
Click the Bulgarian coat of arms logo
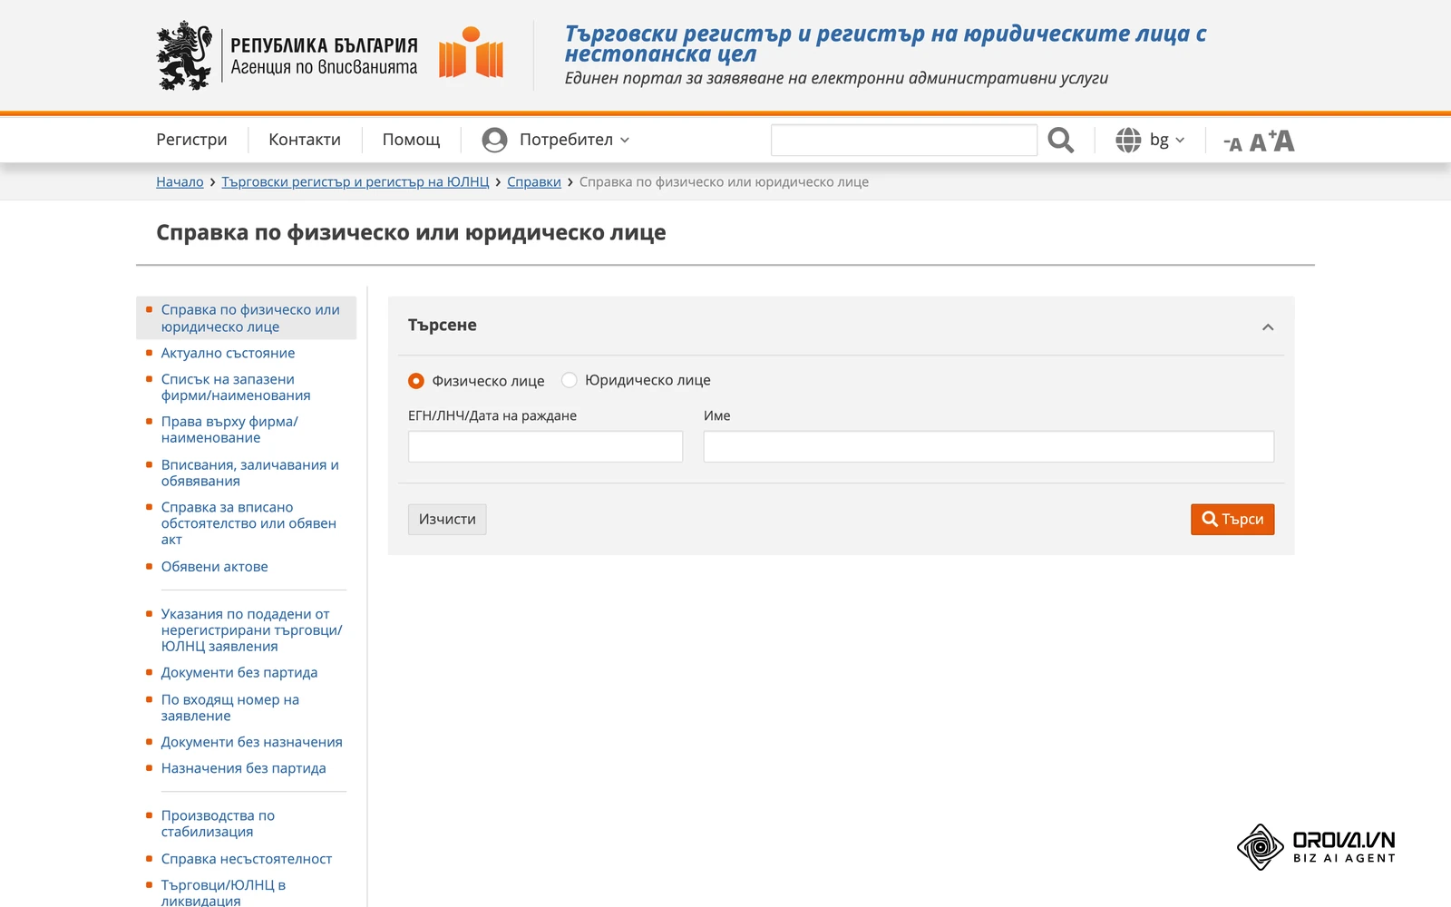(184, 55)
